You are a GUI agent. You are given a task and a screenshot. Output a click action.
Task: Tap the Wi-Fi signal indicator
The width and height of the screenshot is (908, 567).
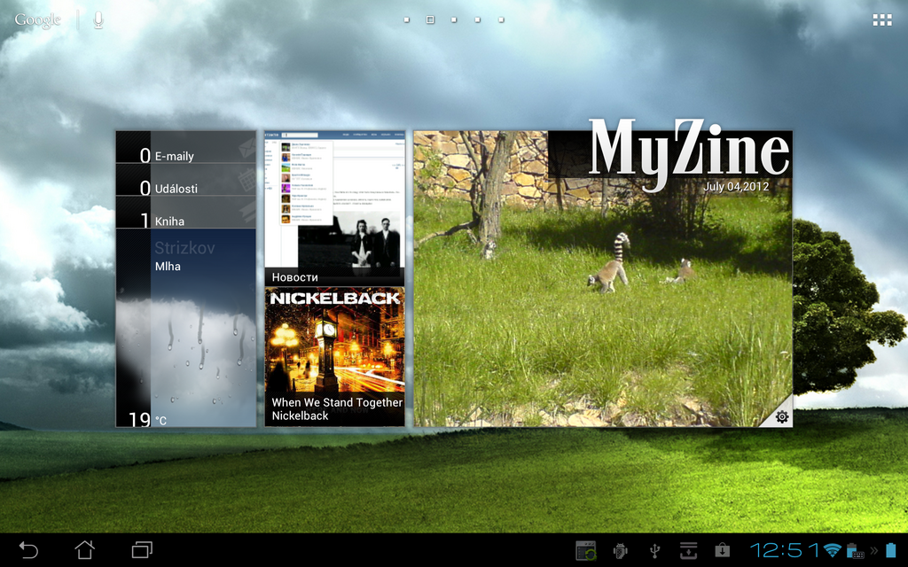pyautogui.click(x=832, y=550)
